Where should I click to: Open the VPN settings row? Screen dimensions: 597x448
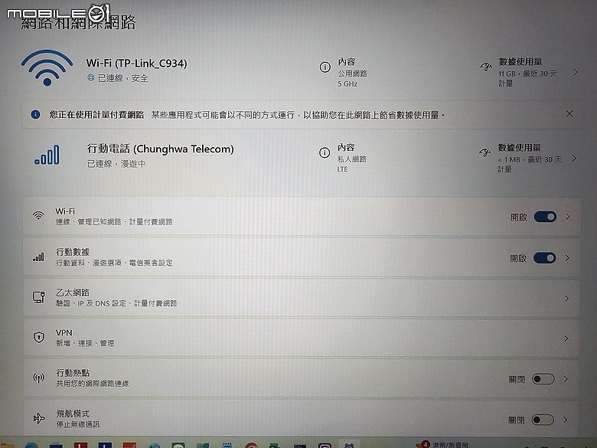coord(301,338)
